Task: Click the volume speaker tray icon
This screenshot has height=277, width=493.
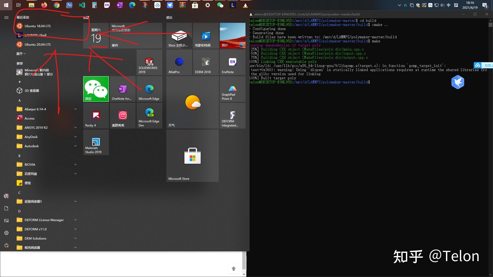Action: pyautogui.click(x=442, y=5)
